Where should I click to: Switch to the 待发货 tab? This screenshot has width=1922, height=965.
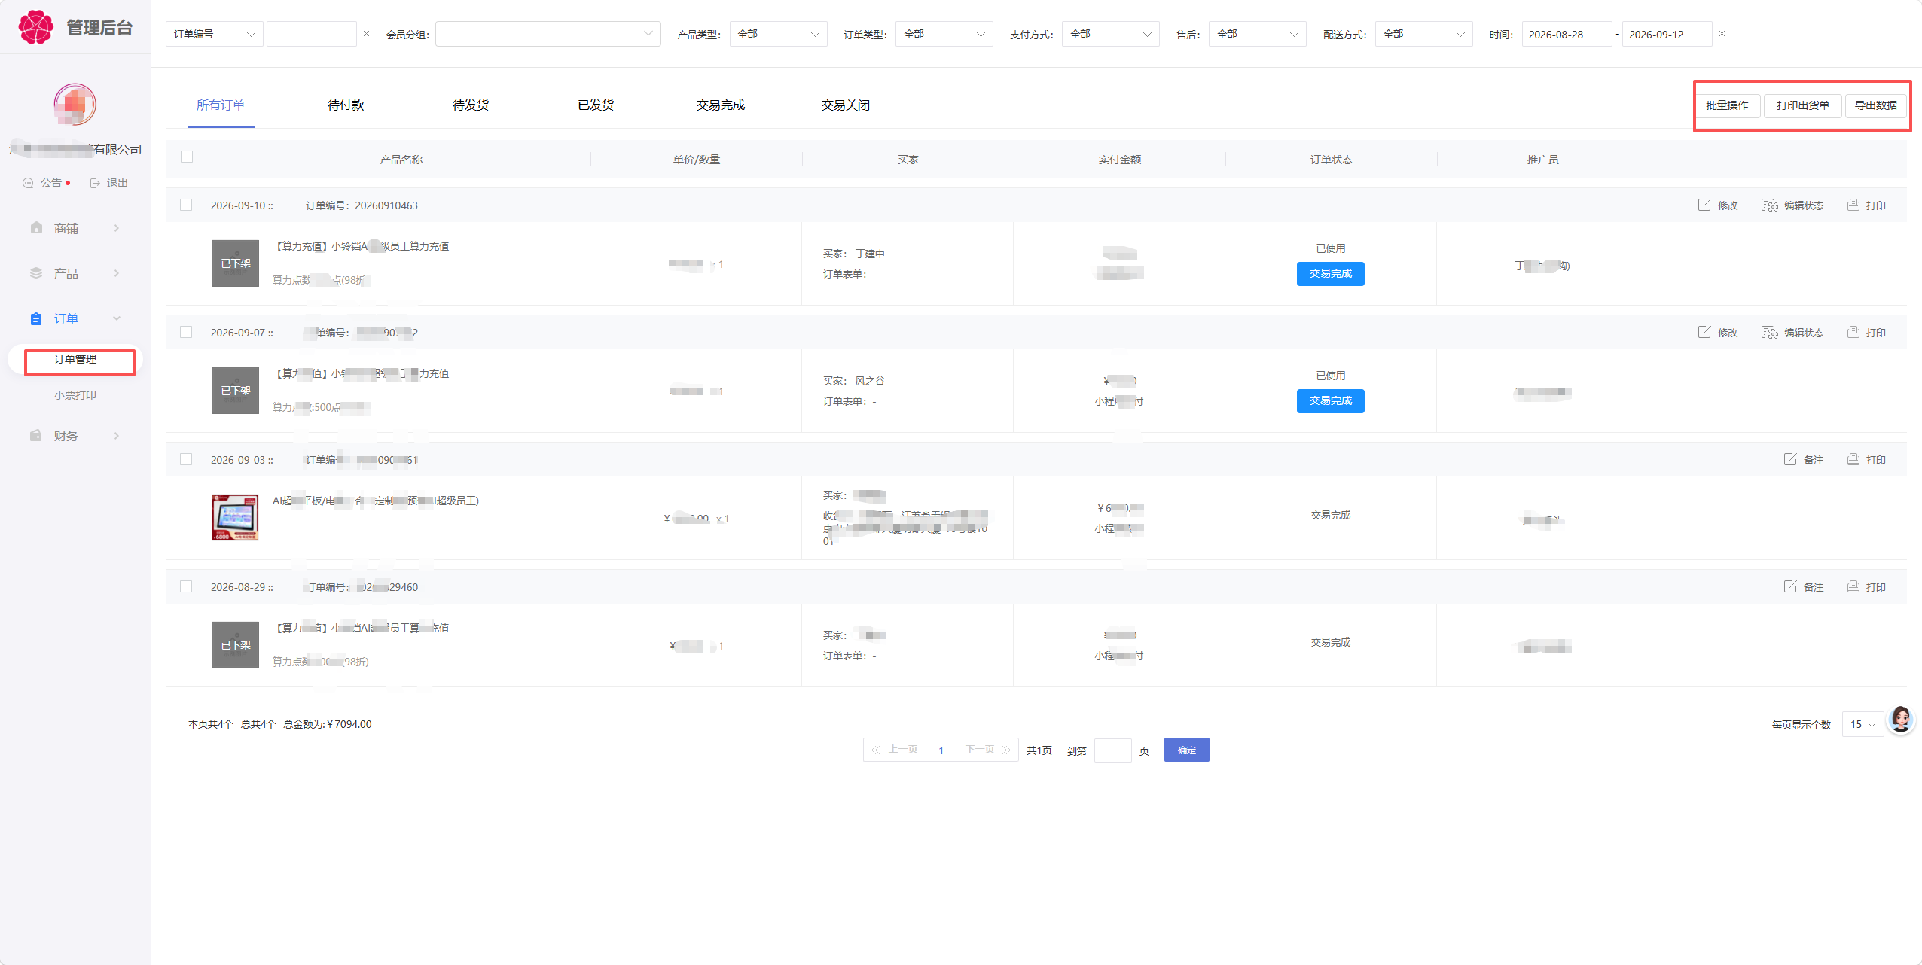(x=471, y=105)
